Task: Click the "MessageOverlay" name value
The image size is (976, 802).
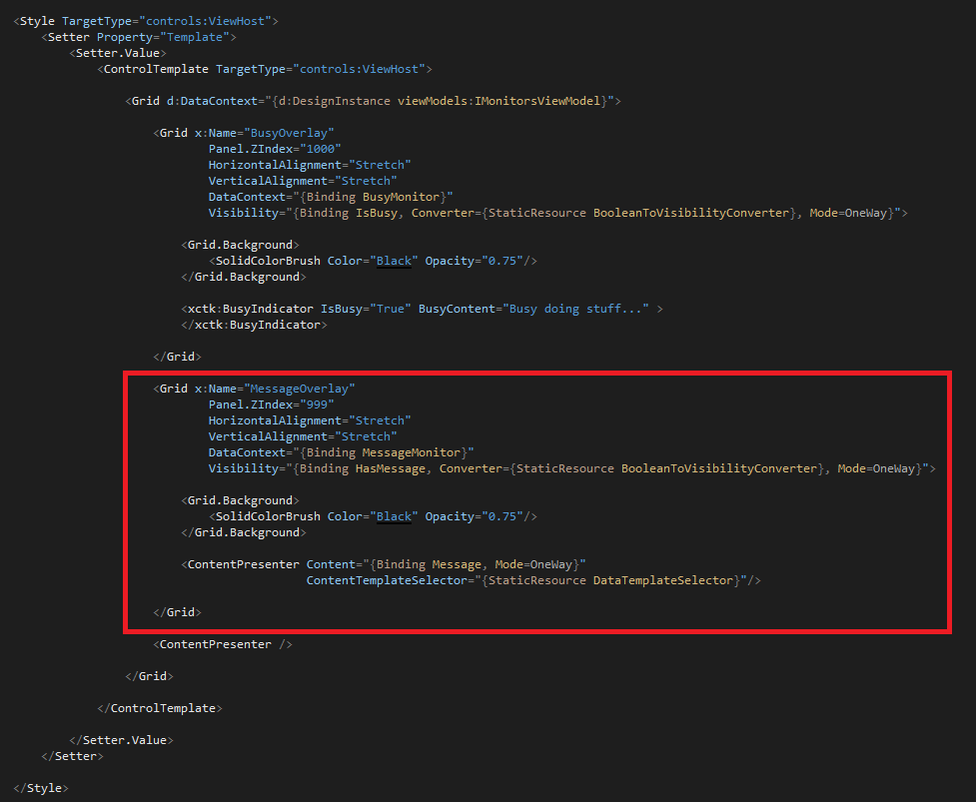Action: [300, 389]
